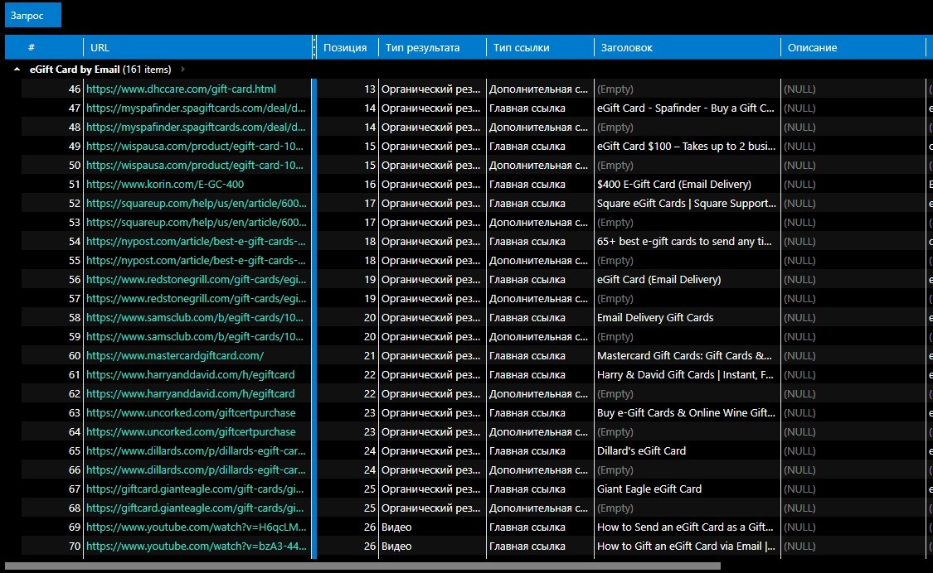The height and width of the screenshot is (573, 933).
Task: Open the dillards.com link in row 66
Action: (x=196, y=469)
